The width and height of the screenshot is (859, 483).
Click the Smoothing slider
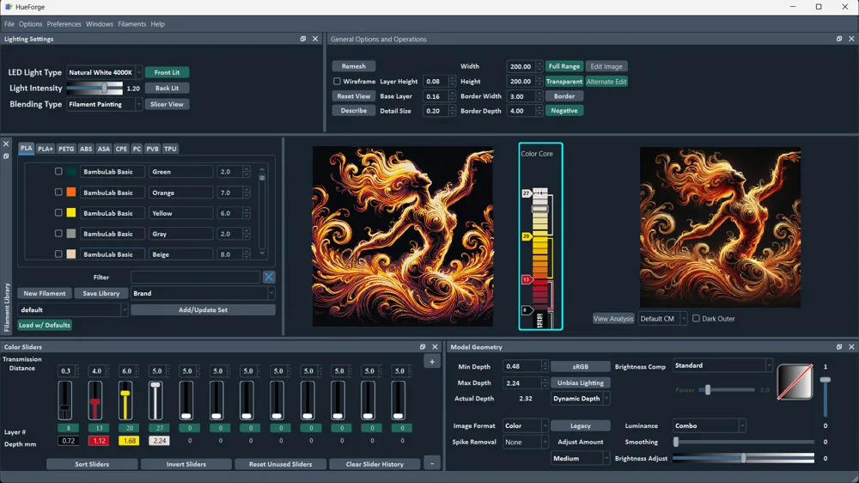[743, 442]
